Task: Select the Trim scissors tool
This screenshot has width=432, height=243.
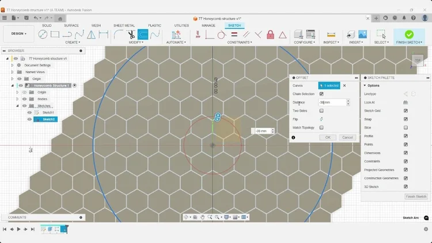Action: (131, 35)
